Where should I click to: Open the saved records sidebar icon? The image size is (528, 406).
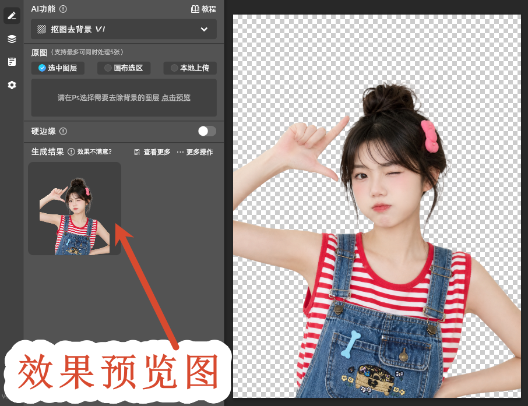click(12, 62)
